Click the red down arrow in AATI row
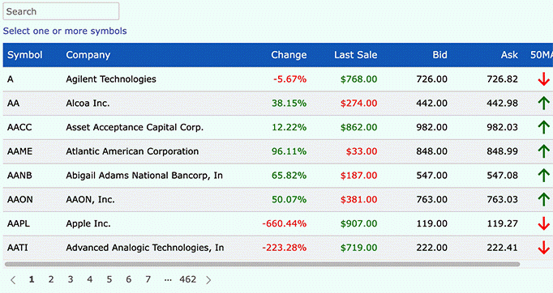Image resolution: width=553 pixels, height=293 pixels. [x=543, y=248]
